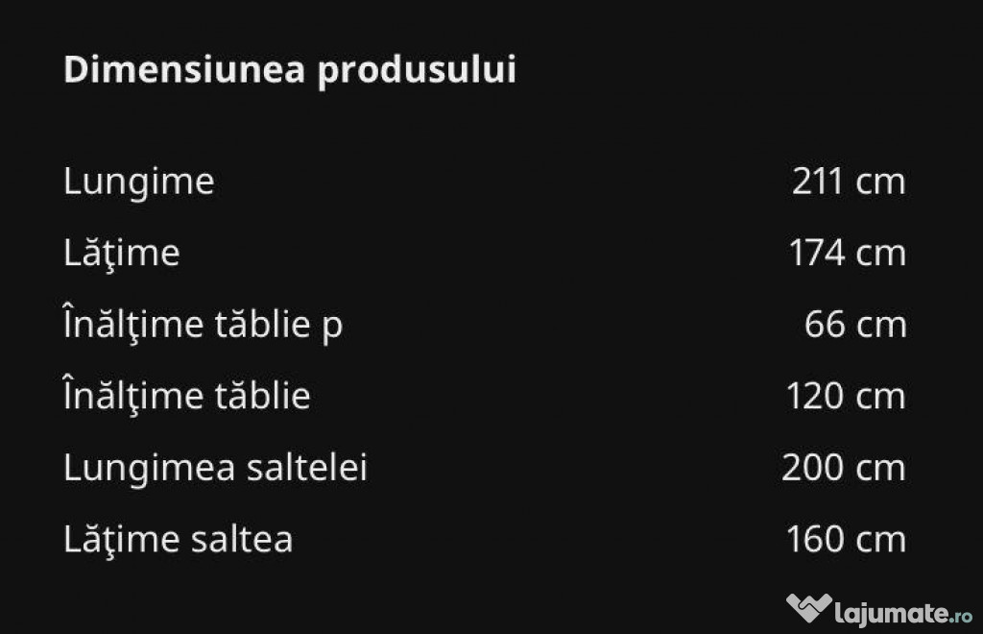Click the 120 cm height value
Screen dimensions: 983x634
click(x=846, y=396)
